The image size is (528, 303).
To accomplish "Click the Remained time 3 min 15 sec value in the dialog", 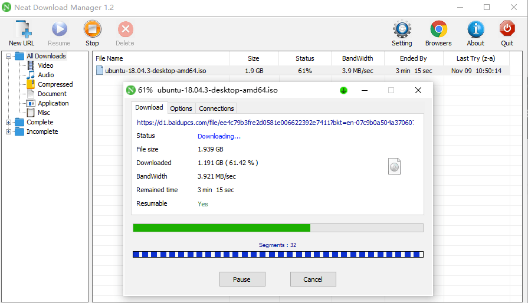I will click(215, 190).
